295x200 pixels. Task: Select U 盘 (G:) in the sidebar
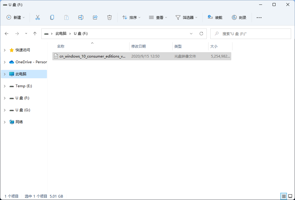(23, 110)
